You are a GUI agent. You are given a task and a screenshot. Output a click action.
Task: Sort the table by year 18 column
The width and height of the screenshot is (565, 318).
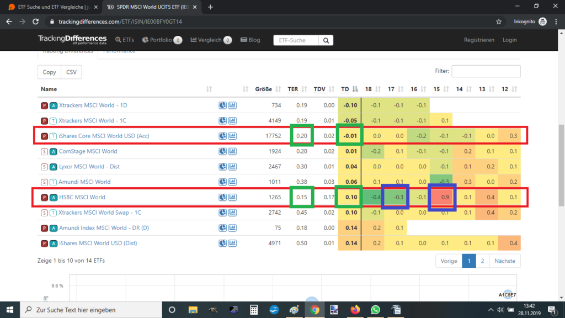coord(372,89)
